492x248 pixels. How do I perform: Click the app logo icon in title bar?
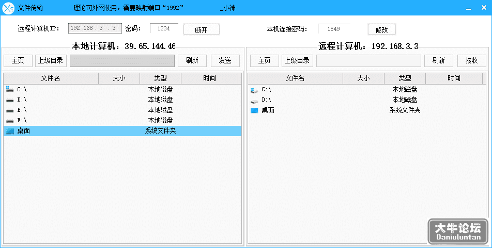(8, 8)
